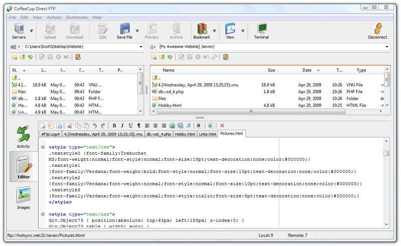Open the File menu

12,18
